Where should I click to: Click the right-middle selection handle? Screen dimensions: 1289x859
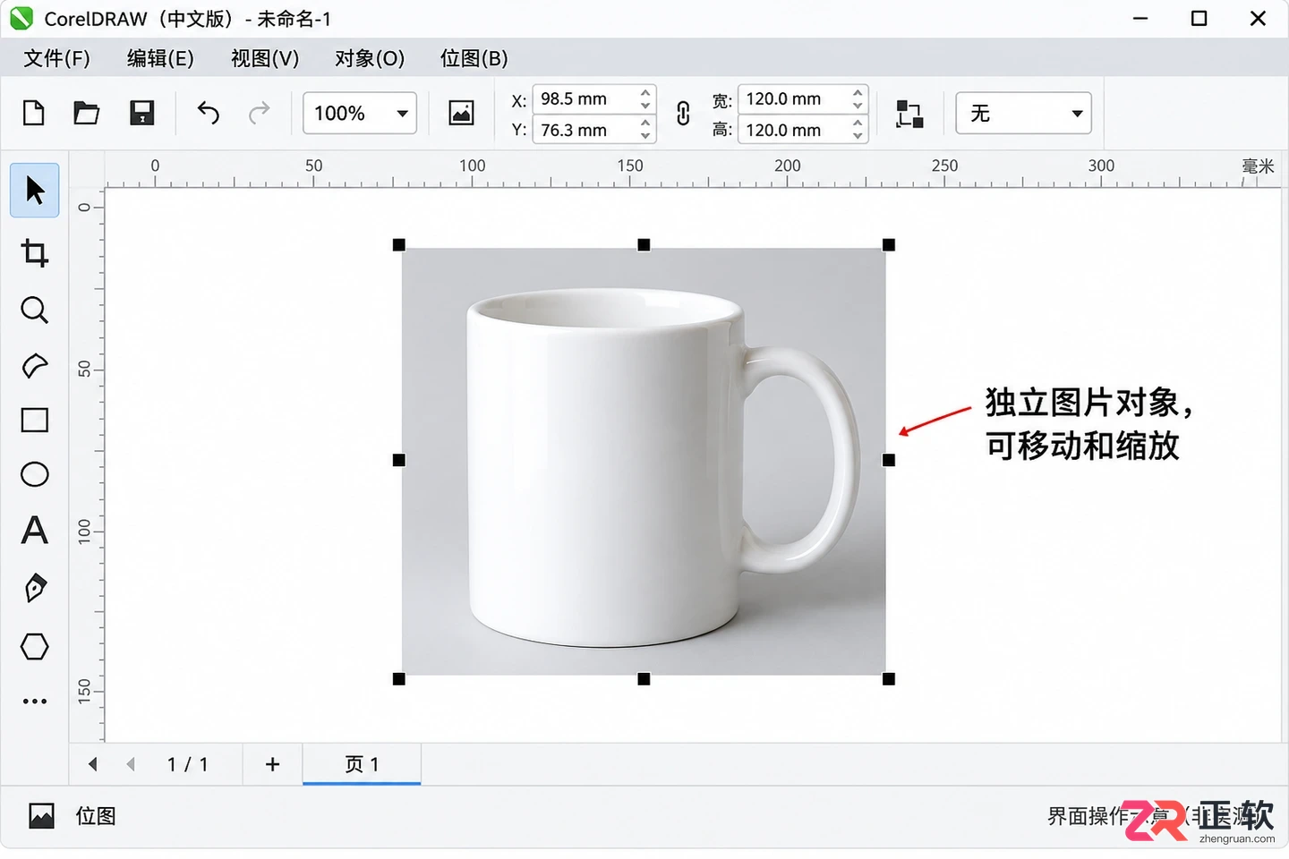(889, 460)
